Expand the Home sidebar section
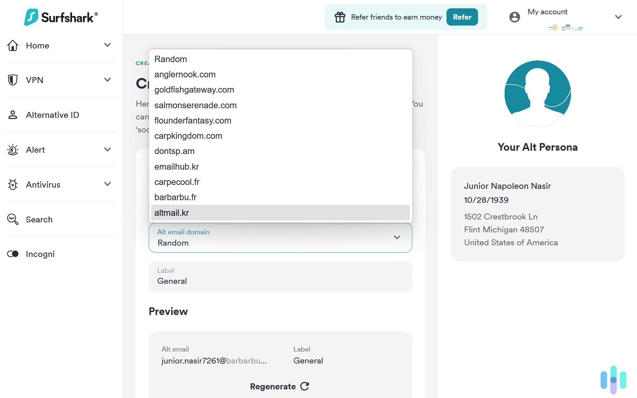 [x=107, y=45]
